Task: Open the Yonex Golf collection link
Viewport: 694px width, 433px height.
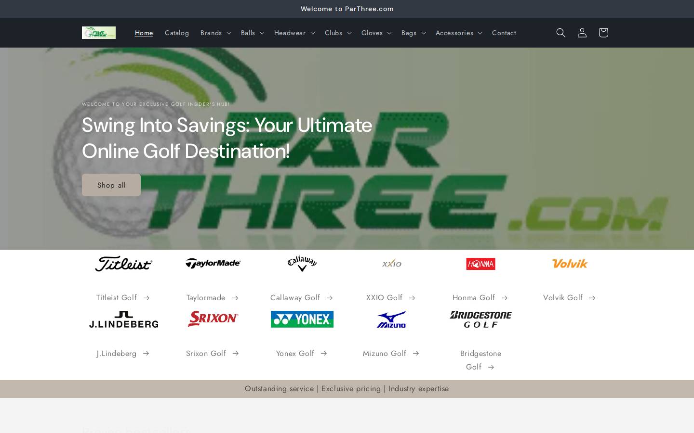Action: (x=302, y=354)
